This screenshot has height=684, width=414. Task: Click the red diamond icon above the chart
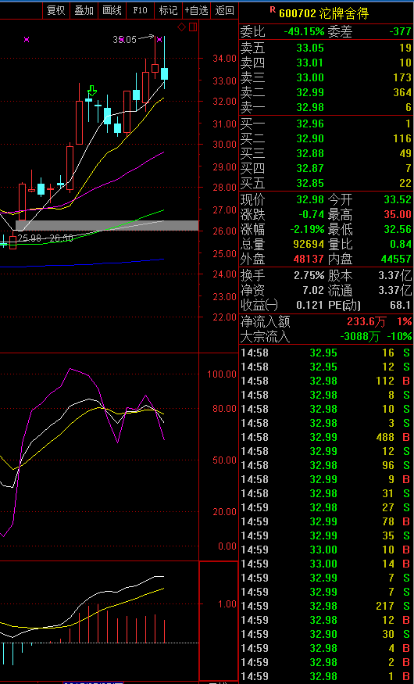tap(182, 27)
